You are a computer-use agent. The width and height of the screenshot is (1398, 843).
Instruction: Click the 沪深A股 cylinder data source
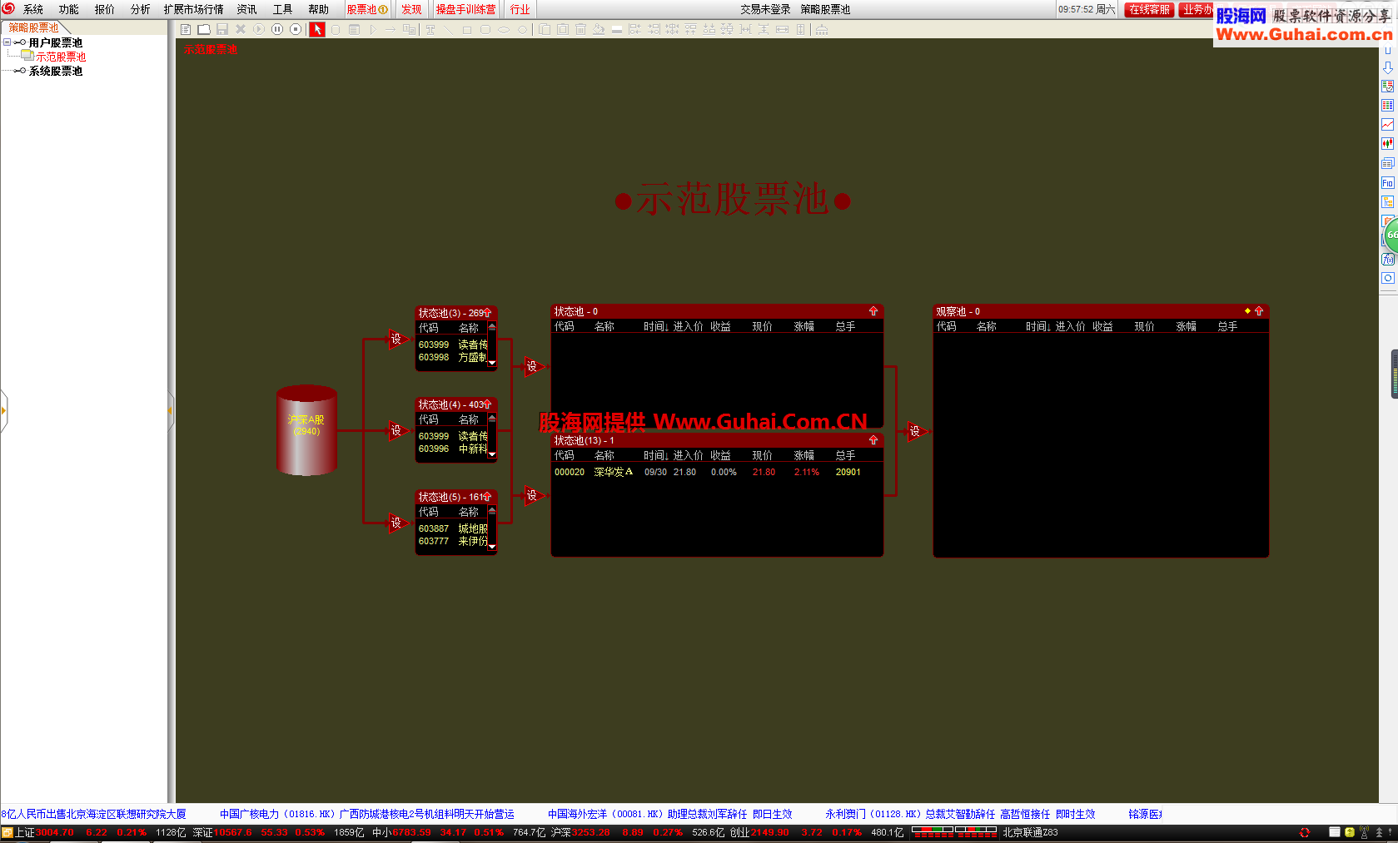coord(306,430)
